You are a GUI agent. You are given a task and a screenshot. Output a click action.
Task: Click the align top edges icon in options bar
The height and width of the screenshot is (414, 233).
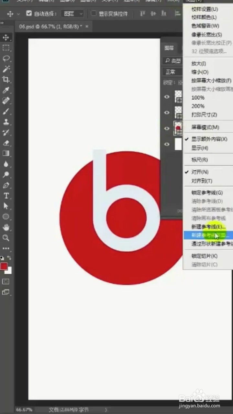pos(142,14)
